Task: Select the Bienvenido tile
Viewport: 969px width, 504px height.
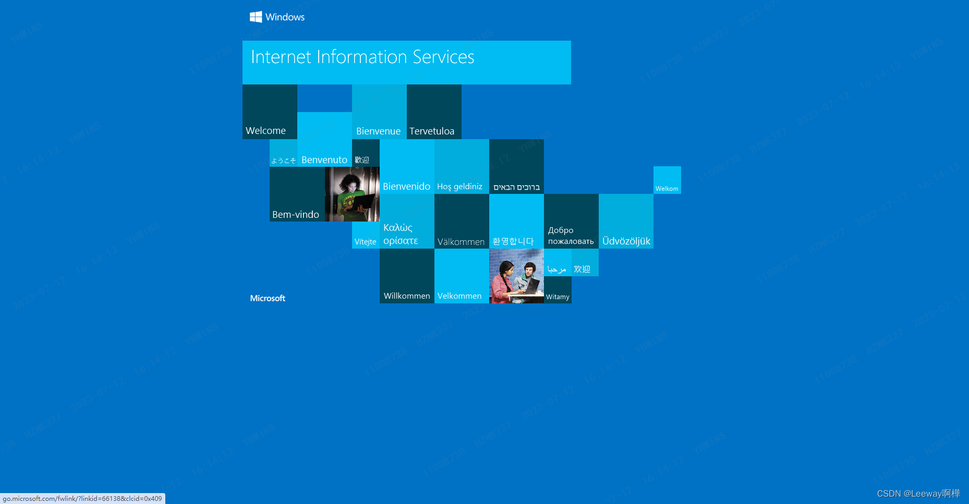Action: (407, 166)
